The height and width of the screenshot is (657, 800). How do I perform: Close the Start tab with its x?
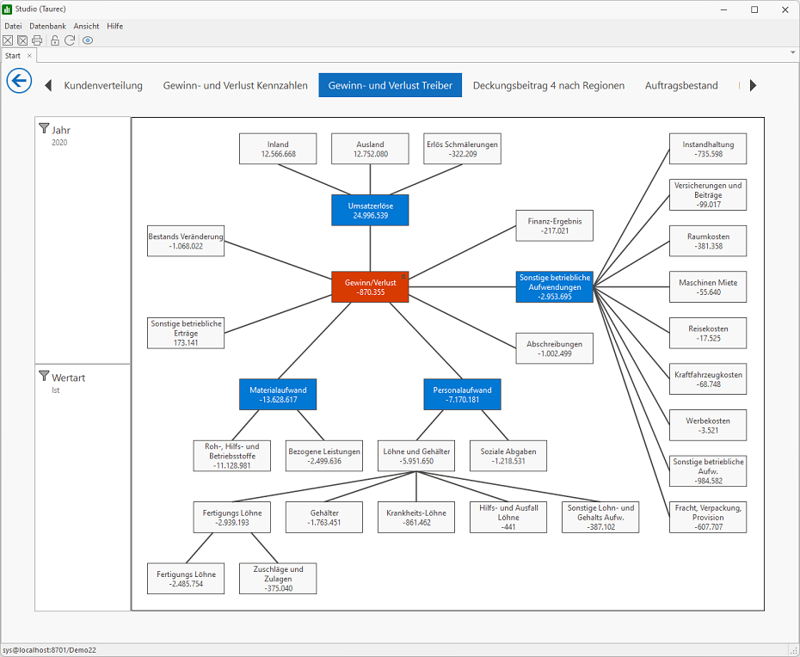pos(29,56)
